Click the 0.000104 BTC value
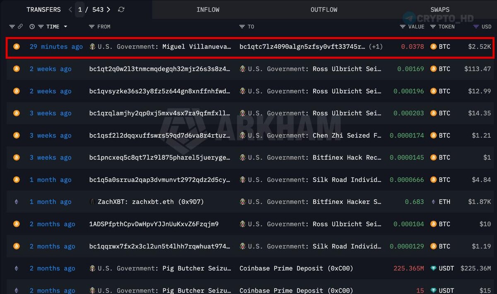Viewport: 497px width, 294px height. click(x=409, y=224)
